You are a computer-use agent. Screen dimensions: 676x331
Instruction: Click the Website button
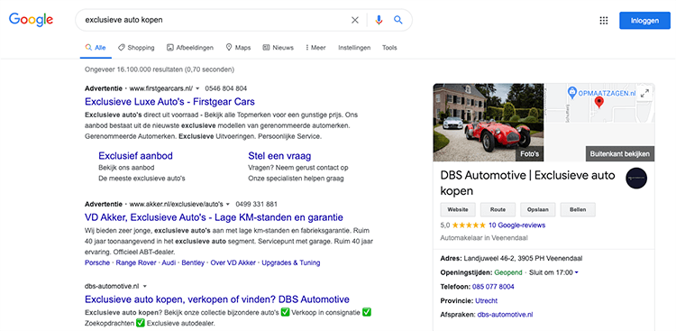(x=457, y=210)
